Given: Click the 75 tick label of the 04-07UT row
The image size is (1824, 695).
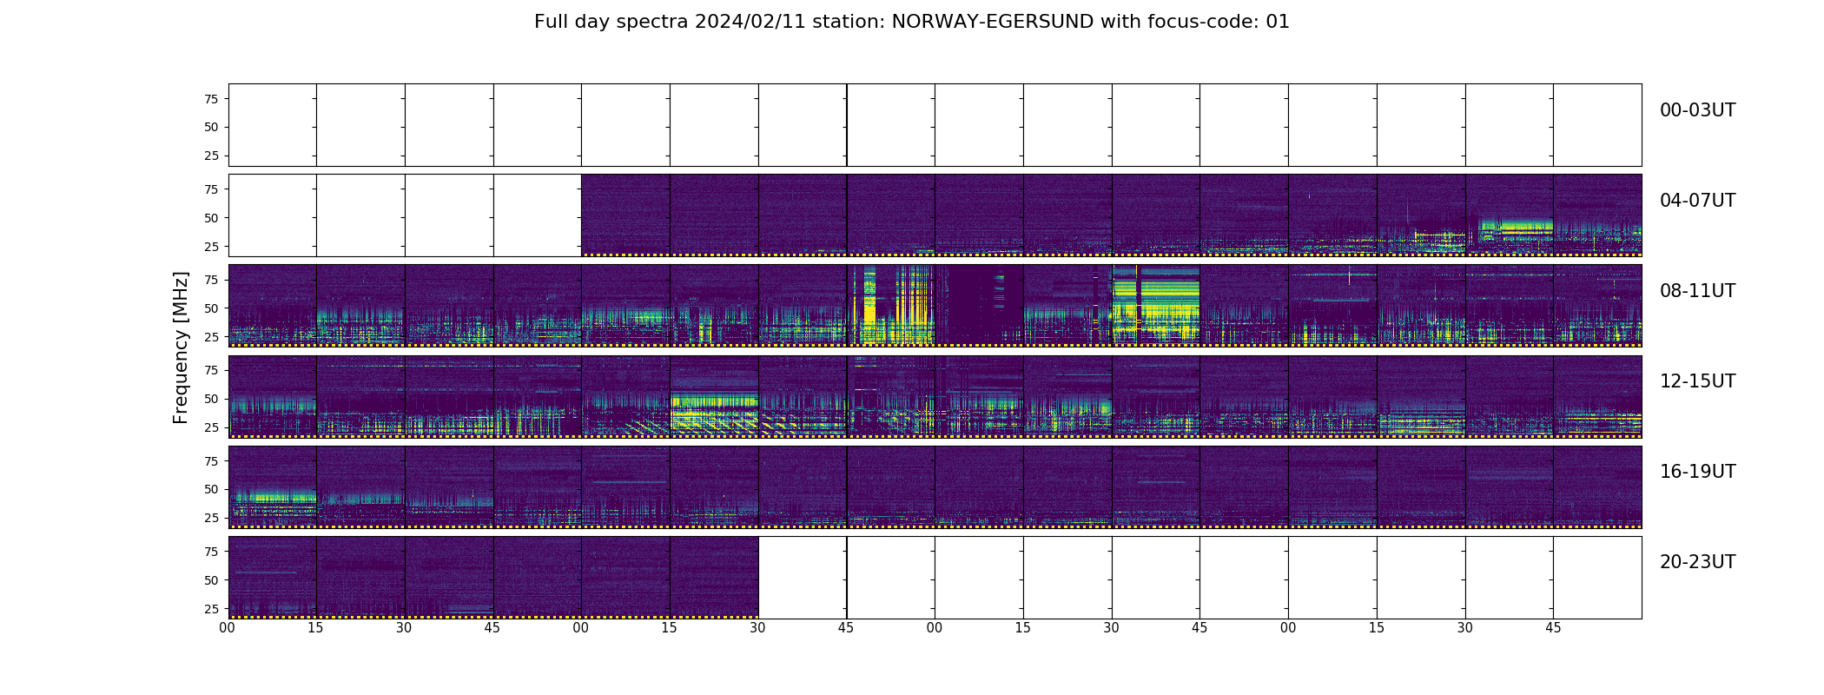Looking at the screenshot, I should click(x=210, y=189).
